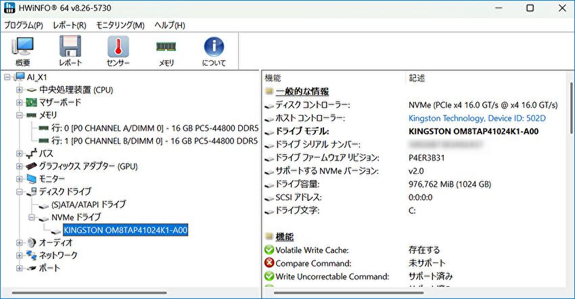This screenshot has width=575, height=299.
Task: Click the ディスク ドライブ drive icon
Action: (x=32, y=191)
